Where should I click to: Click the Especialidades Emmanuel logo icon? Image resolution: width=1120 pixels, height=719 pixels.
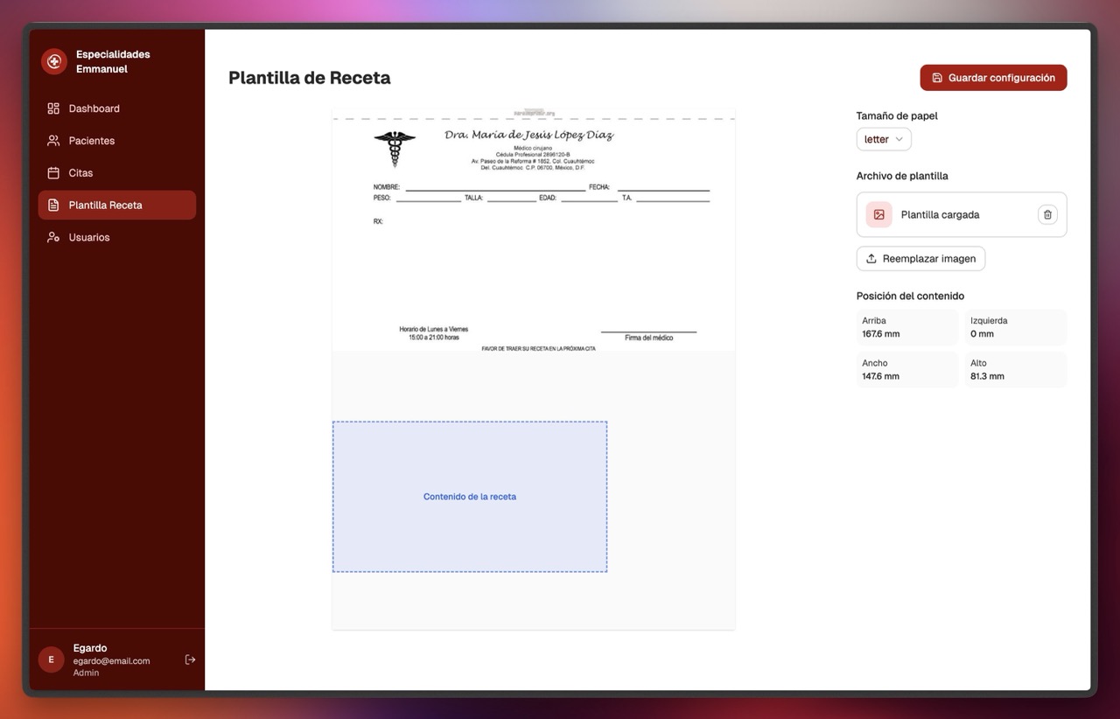pyautogui.click(x=54, y=61)
